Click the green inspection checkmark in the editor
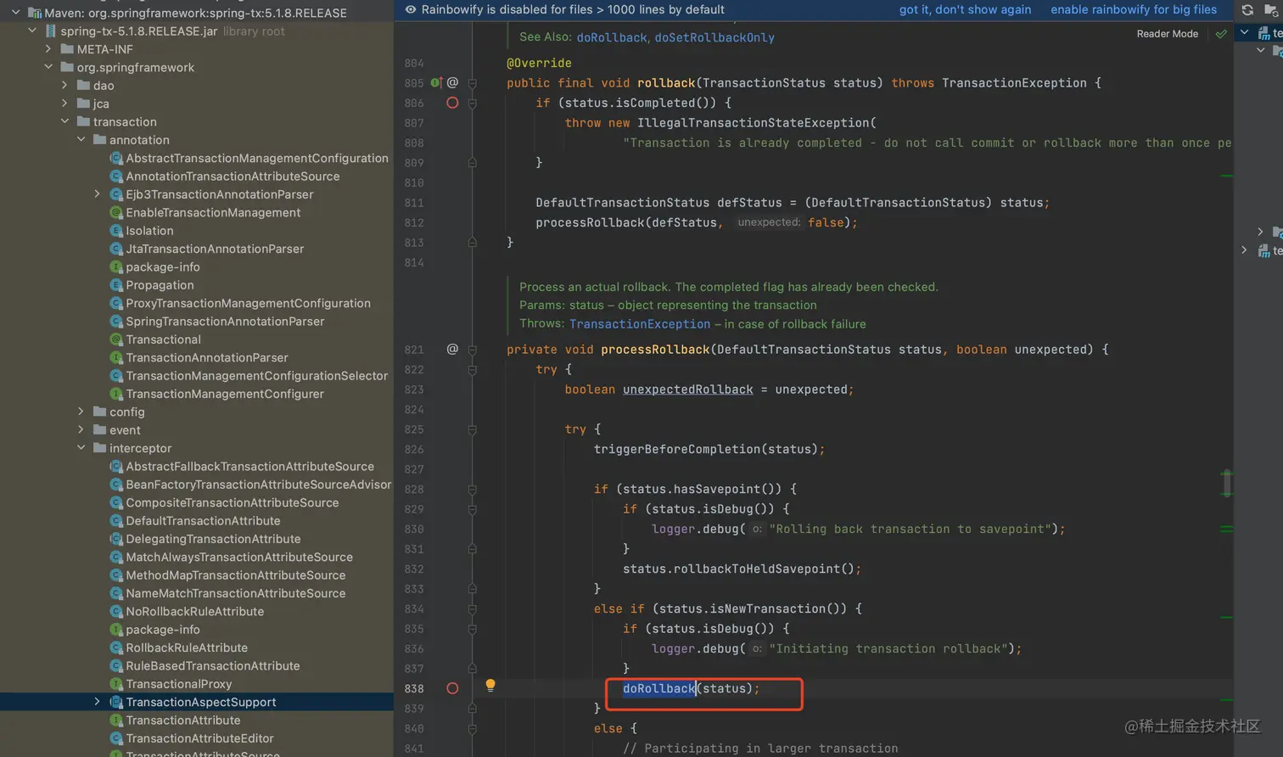Image resolution: width=1283 pixels, height=757 pixels. 1221,34
